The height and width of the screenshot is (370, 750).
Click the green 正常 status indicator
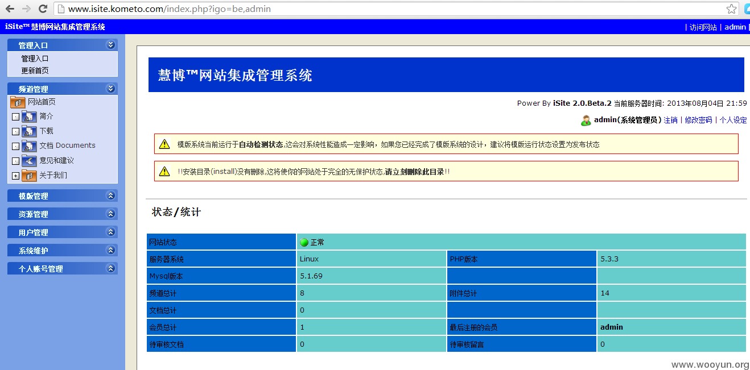304,243
